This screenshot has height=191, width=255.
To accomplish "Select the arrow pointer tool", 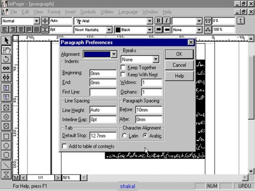I will [6, 40].
